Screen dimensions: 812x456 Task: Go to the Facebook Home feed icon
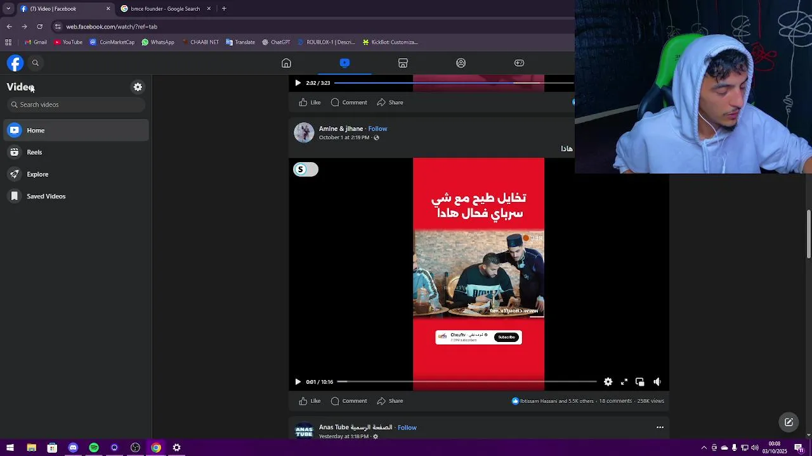(x=286, y=63)
